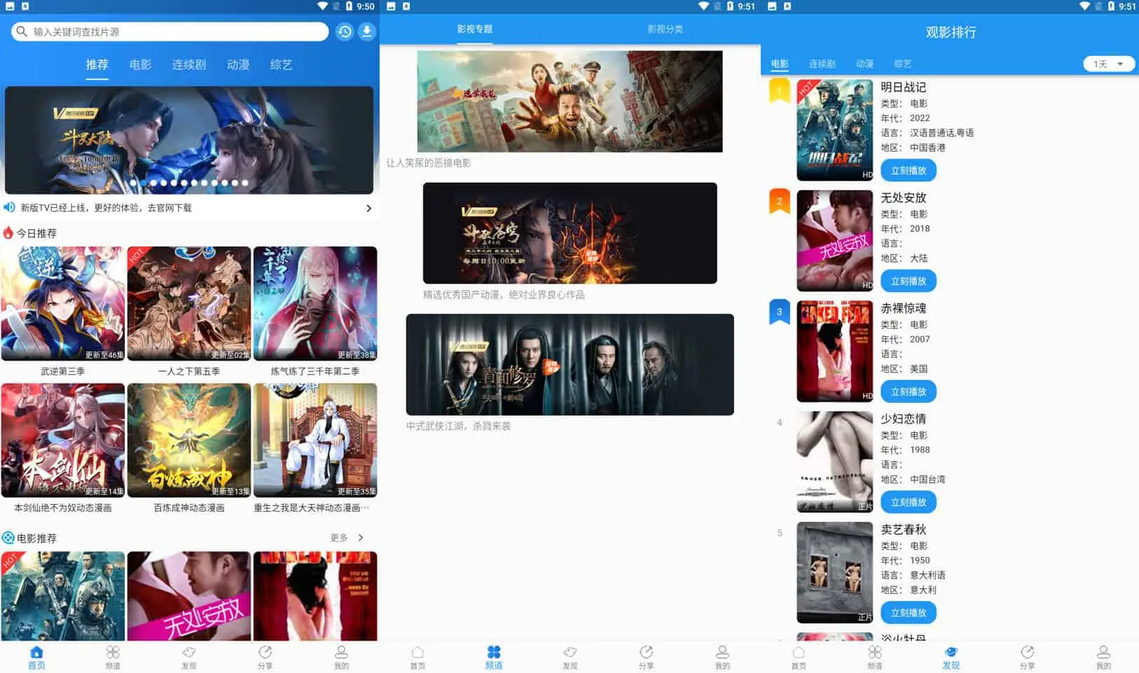The image size is (1139, 673).
Task: Tap the blue icon next to 电影推荐
Action: click(8, 538)
